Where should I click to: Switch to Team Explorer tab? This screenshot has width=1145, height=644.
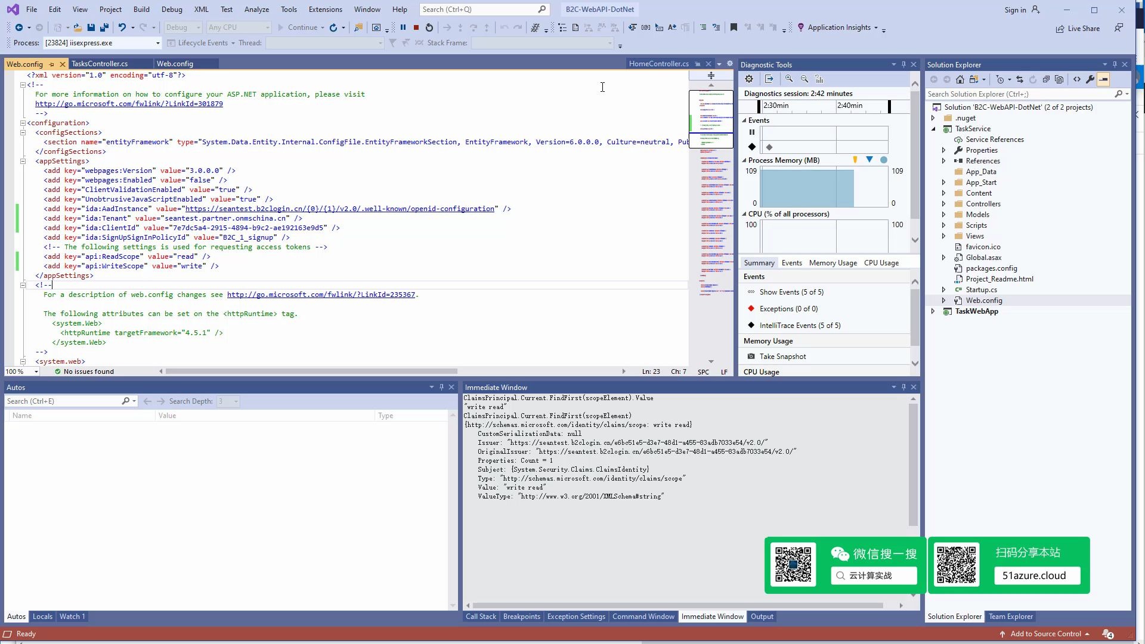click(1010, 617)
